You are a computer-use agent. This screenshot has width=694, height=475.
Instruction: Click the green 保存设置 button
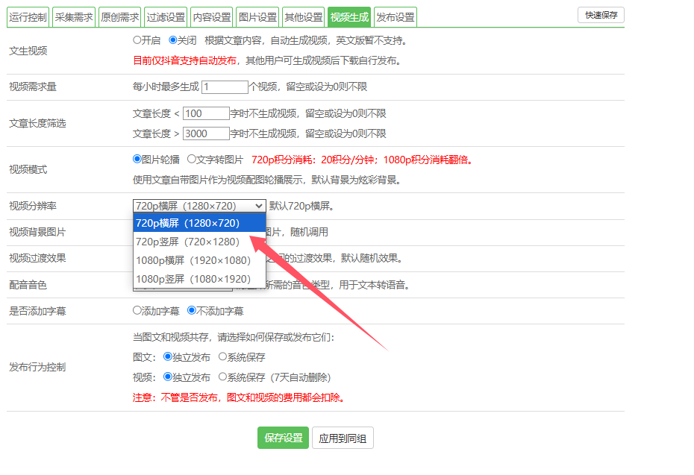[283, 438]
